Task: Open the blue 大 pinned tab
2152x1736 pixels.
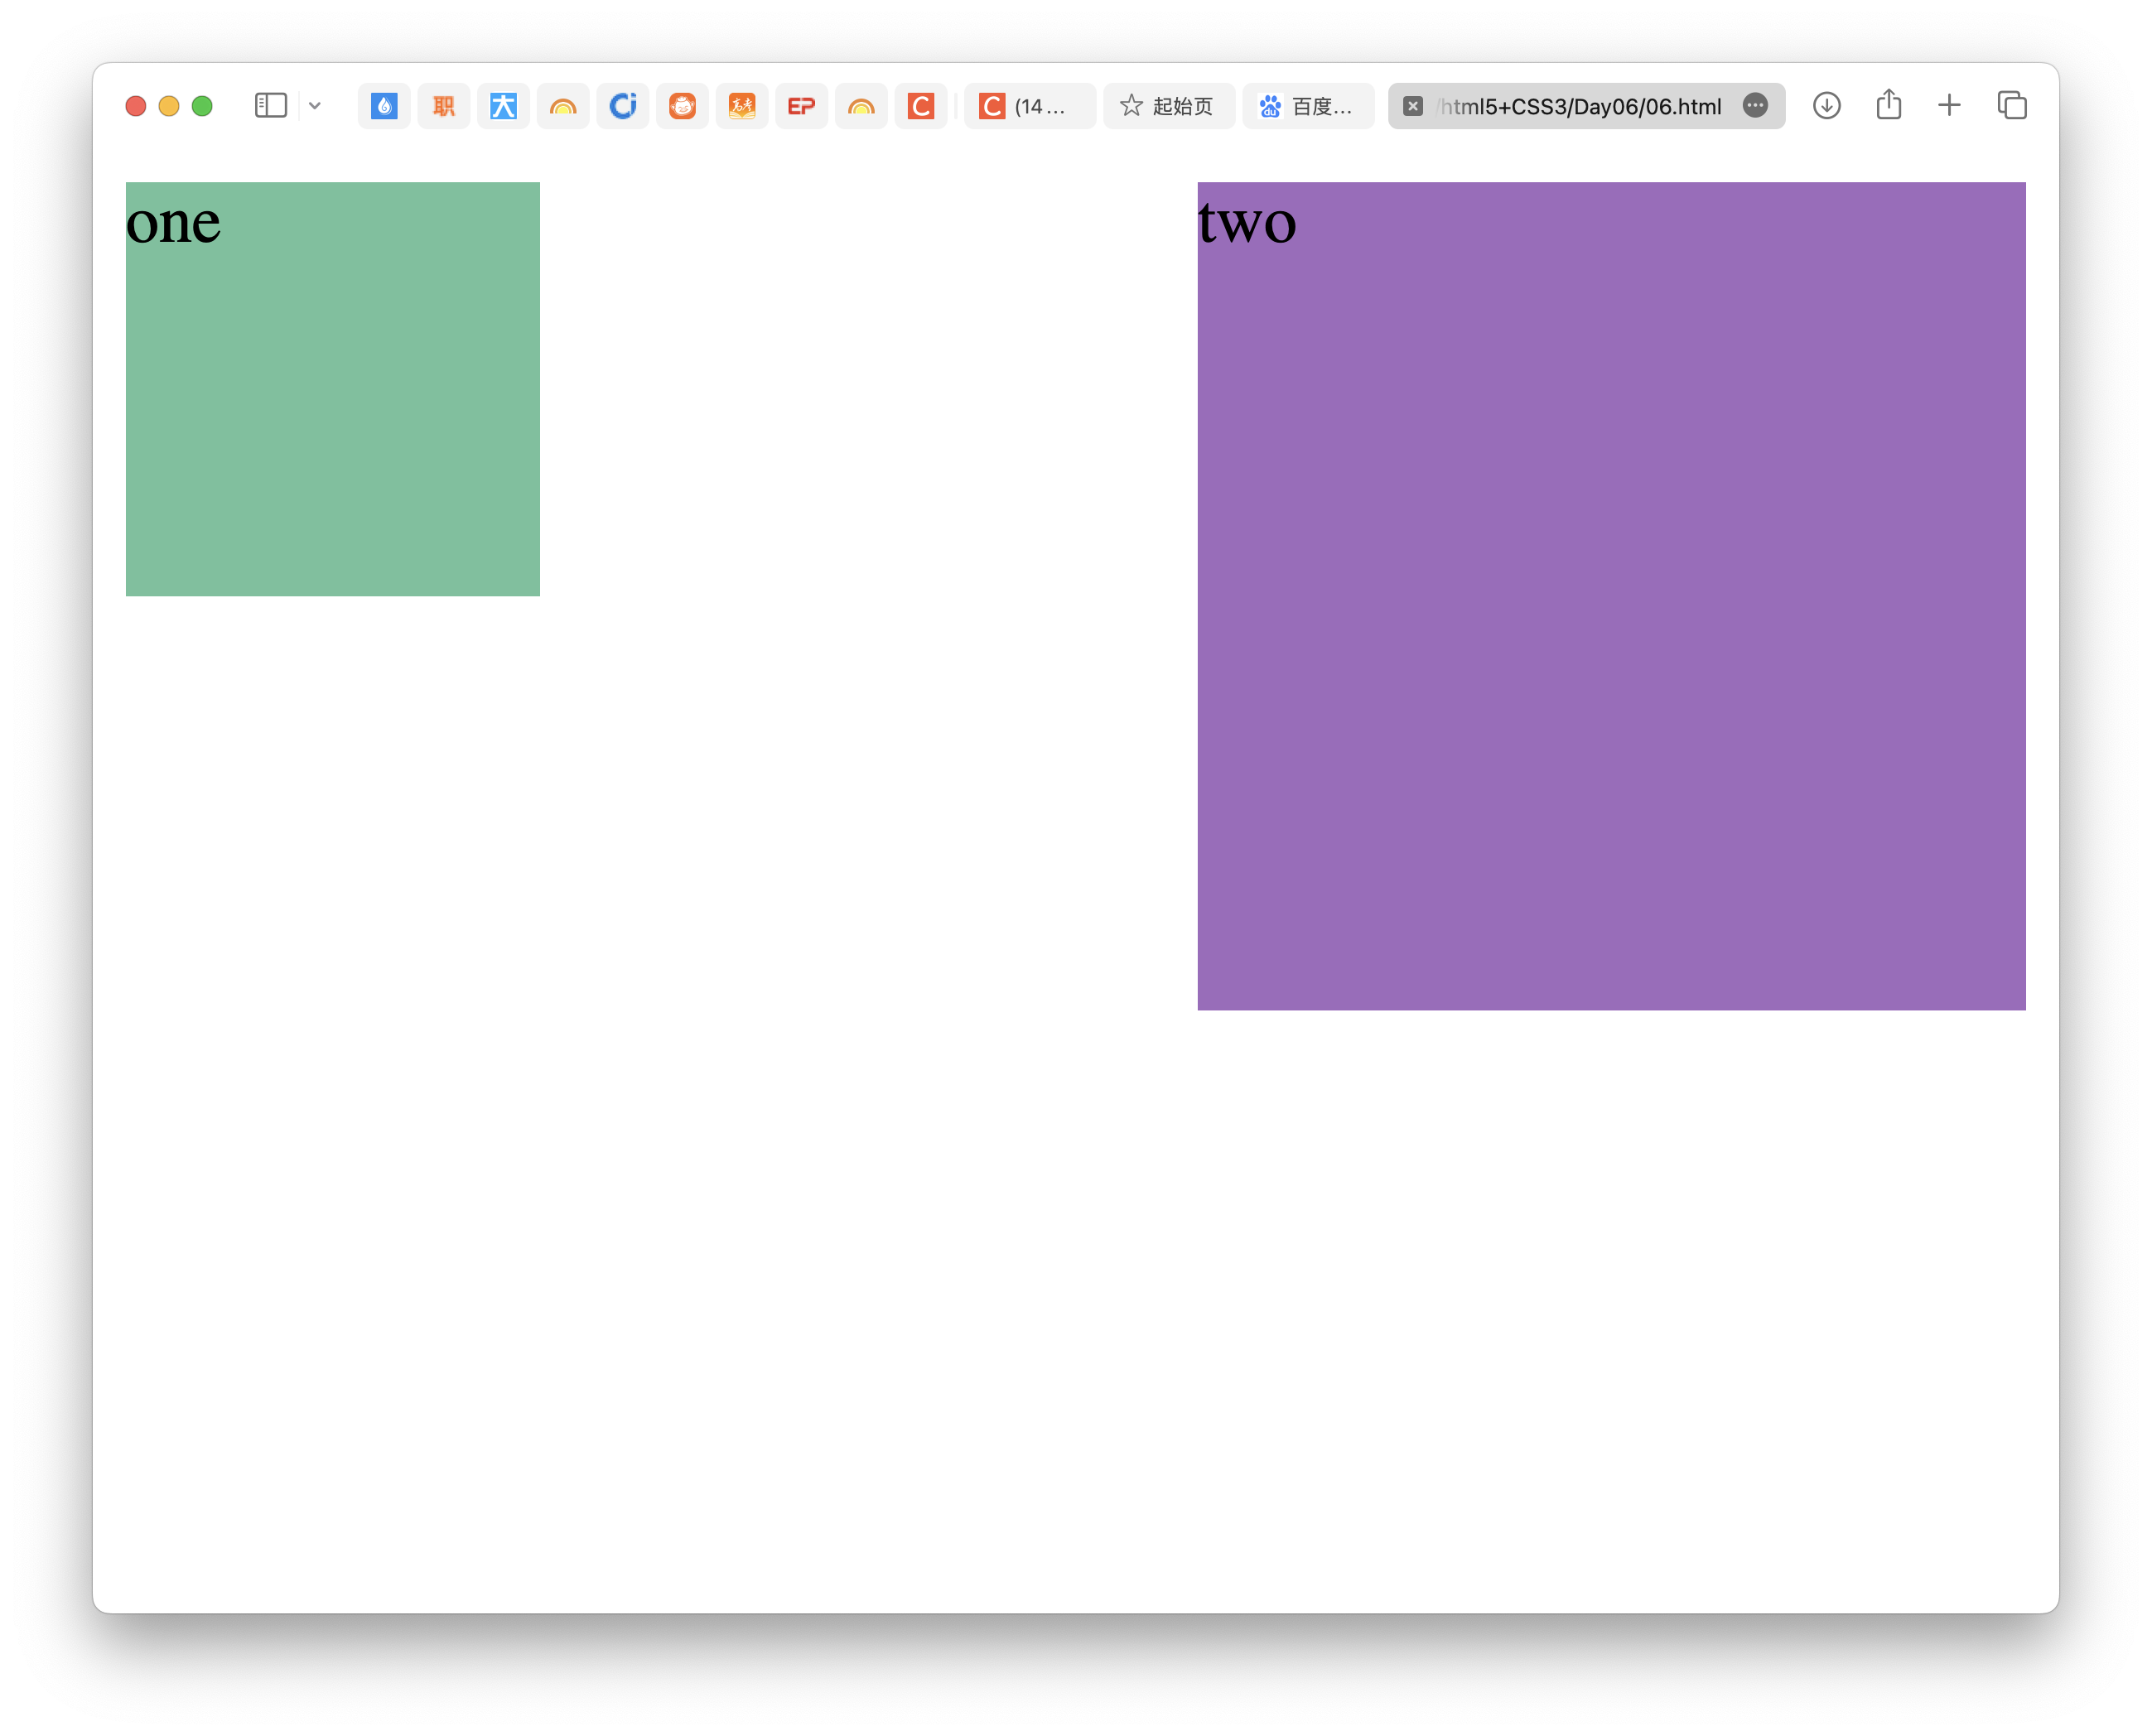Action: [x=503, y=106]
